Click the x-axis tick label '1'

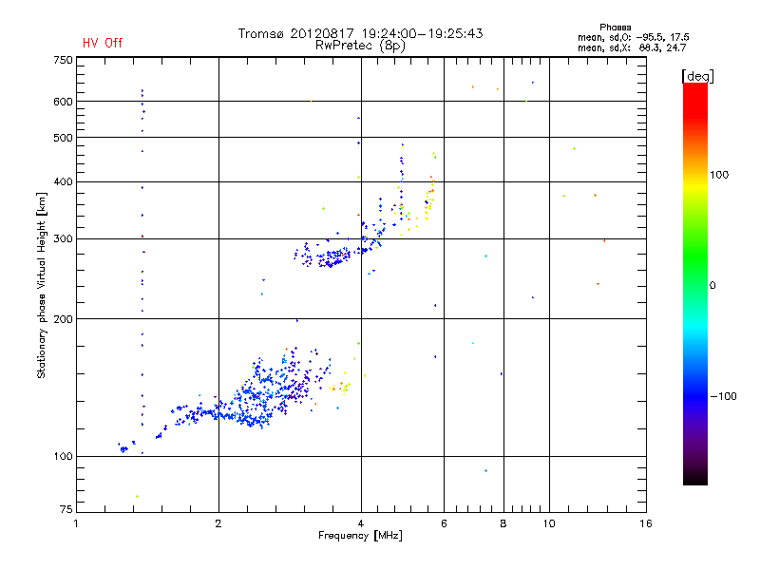pyautogui.click(x=76, y=523)
